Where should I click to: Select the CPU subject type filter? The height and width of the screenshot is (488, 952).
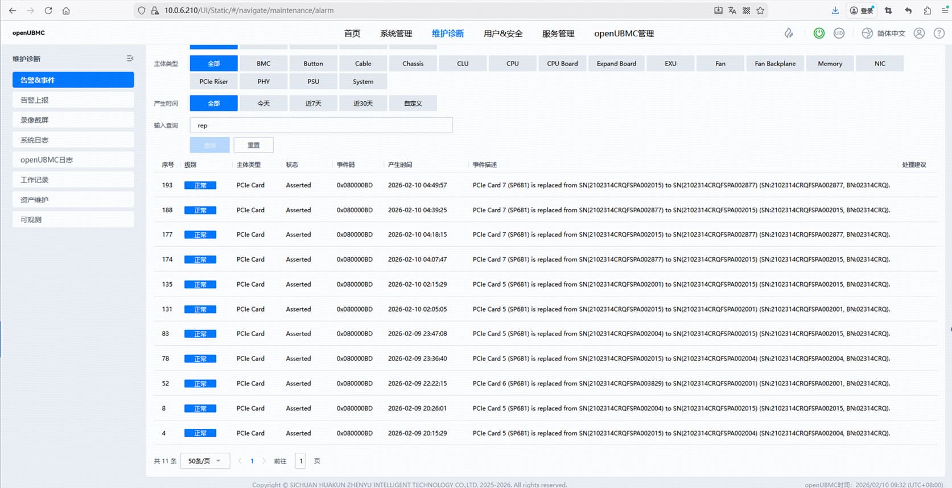coord(512,64)
